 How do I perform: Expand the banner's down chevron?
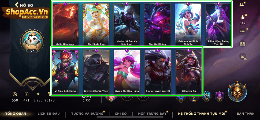tap(32, 87)
